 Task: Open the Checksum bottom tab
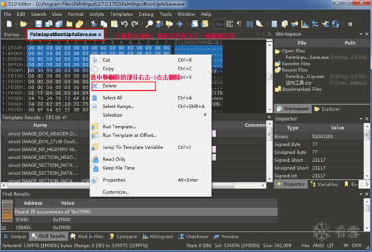(193, 236)
